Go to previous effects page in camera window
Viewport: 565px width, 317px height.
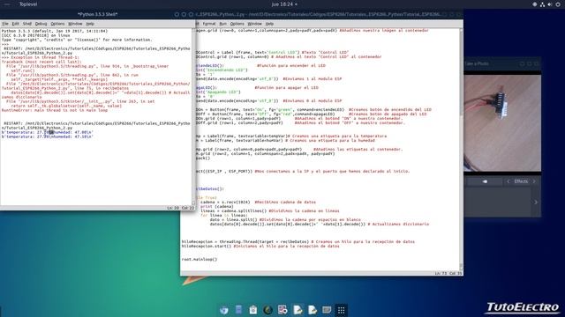click(508, 181)
